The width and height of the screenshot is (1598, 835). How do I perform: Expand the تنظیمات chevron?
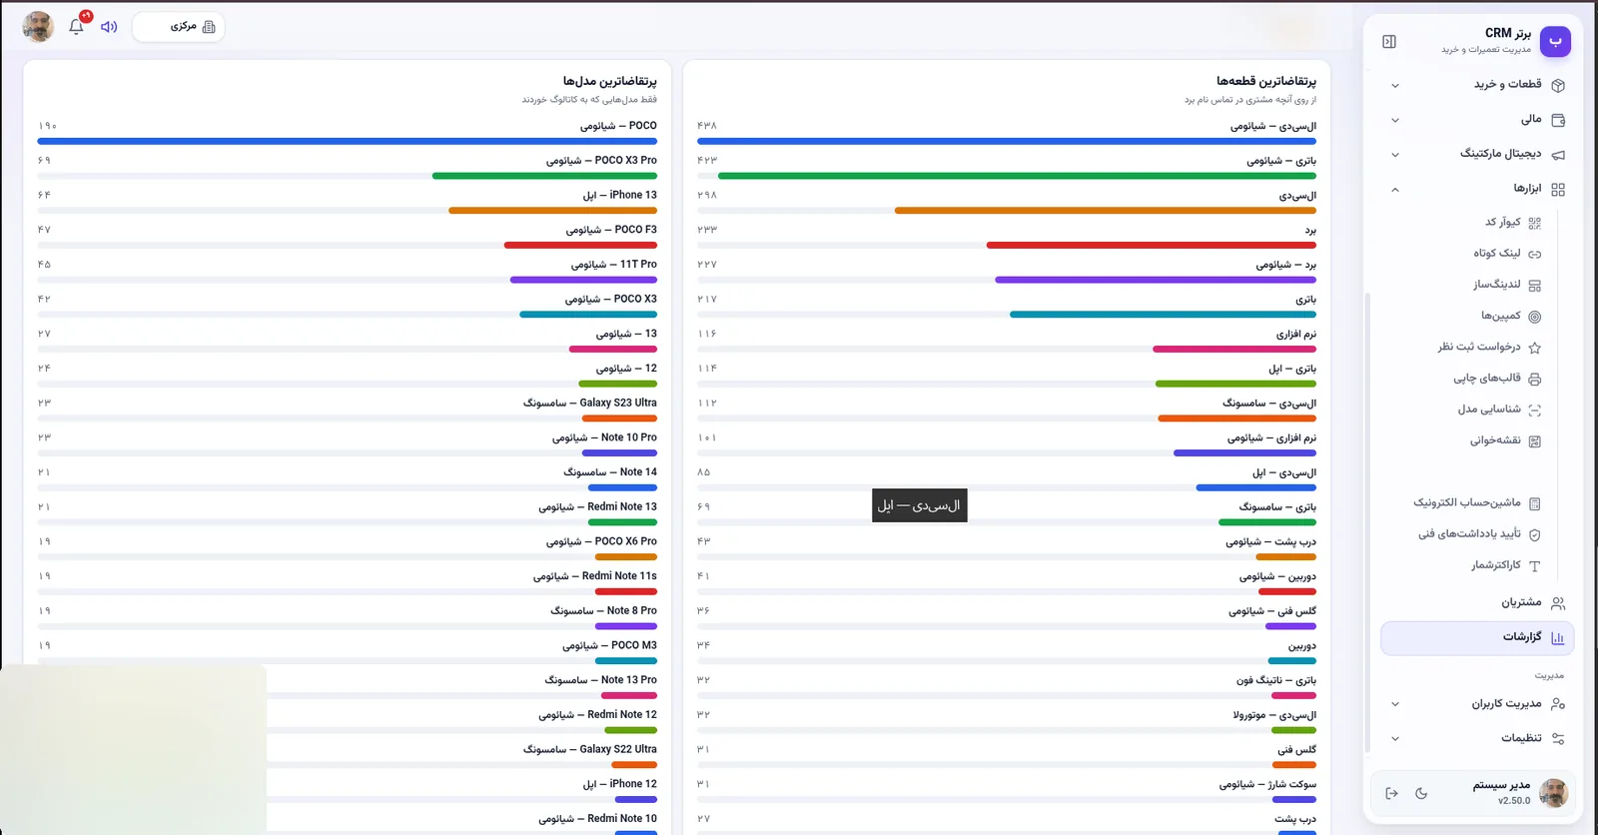pos(1395,739)
